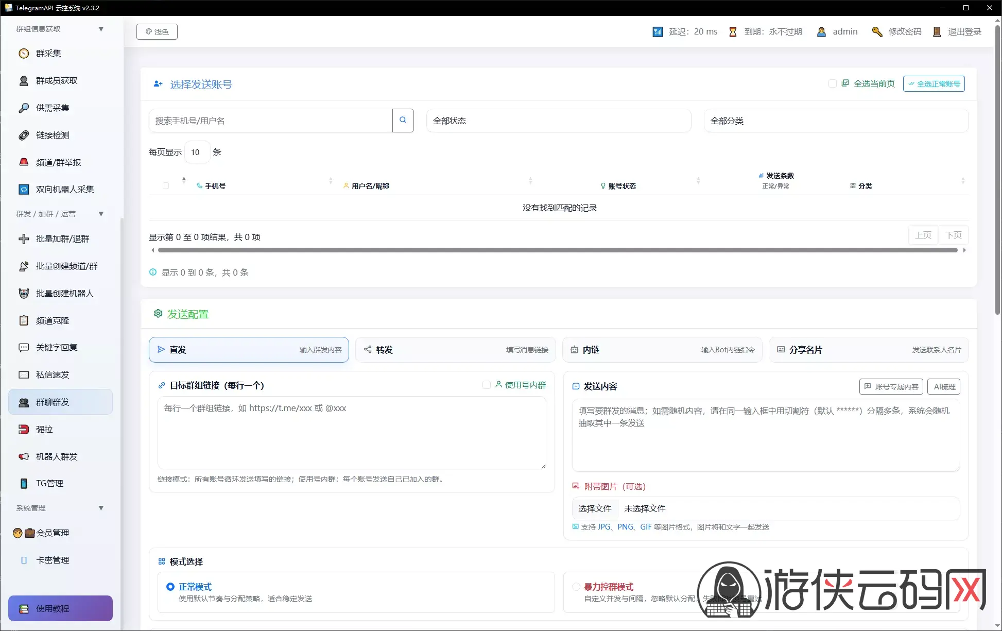The width and height of the screenshot is (1002, 631).
Task: Select the 正常模式 radio button
Action: coord(170,587)
